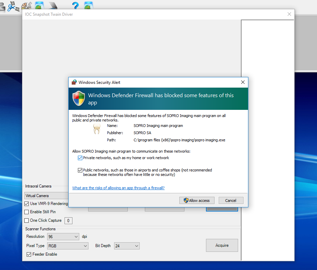Toggle Feeder Enable checkbox

[x=29, y=254]
